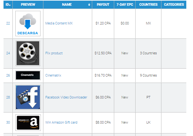Toggle ID column sort order arrow

pos(10,5)
